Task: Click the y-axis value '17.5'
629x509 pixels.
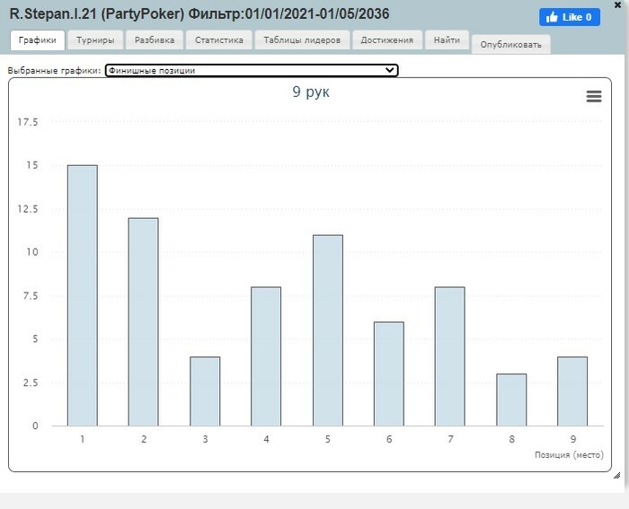Action: click(x=28, y=122)
